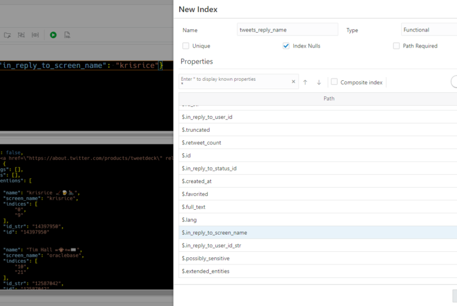Select the $.in_reply_to_screen_name path row
The image size is (457, 306).
(x=318, y=232)
